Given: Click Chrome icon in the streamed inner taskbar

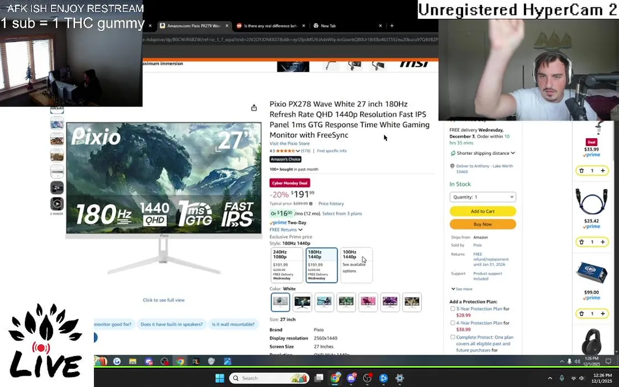Looking at the screenshot, I should pyautogui.click(x=181, y=361).
